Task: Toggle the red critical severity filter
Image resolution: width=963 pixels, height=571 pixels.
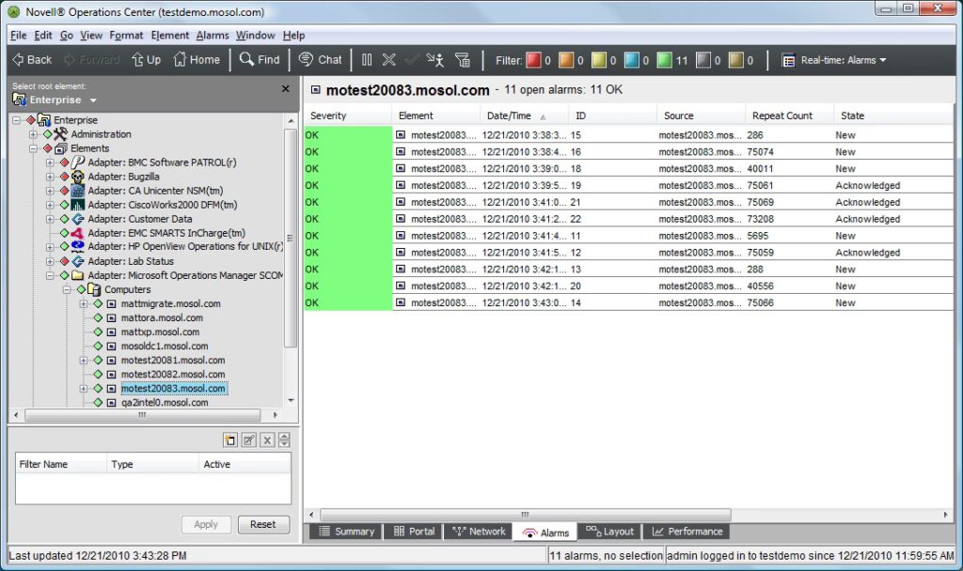Action: pyautogui.click(x=533, y=60)
